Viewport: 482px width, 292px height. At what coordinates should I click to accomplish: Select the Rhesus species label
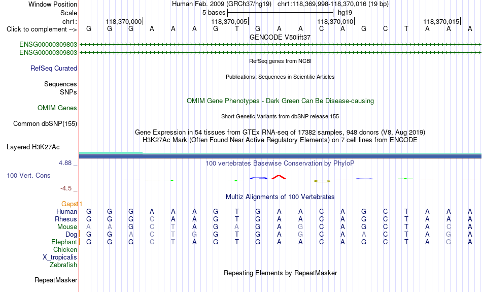tap(66, 219)
